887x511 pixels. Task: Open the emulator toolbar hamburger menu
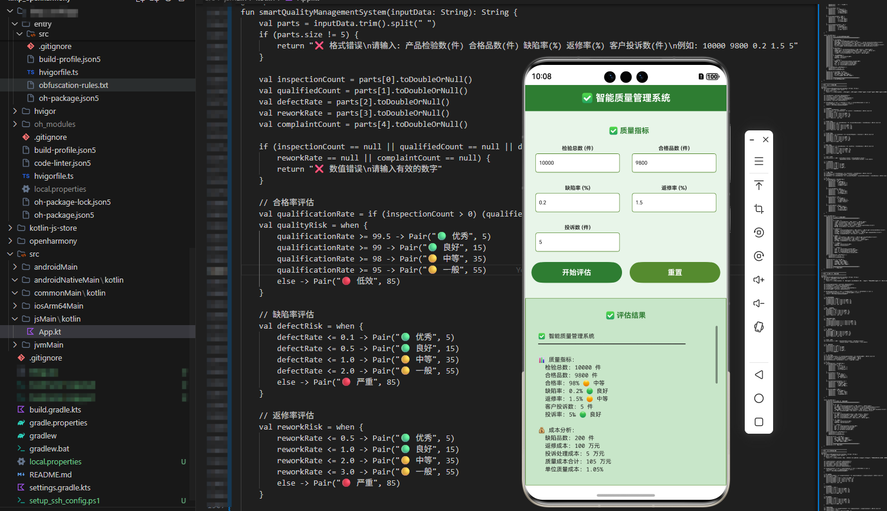click(759, 162)
